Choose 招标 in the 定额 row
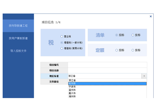This screenshot has width=156, height=106. tap(117, 50)
